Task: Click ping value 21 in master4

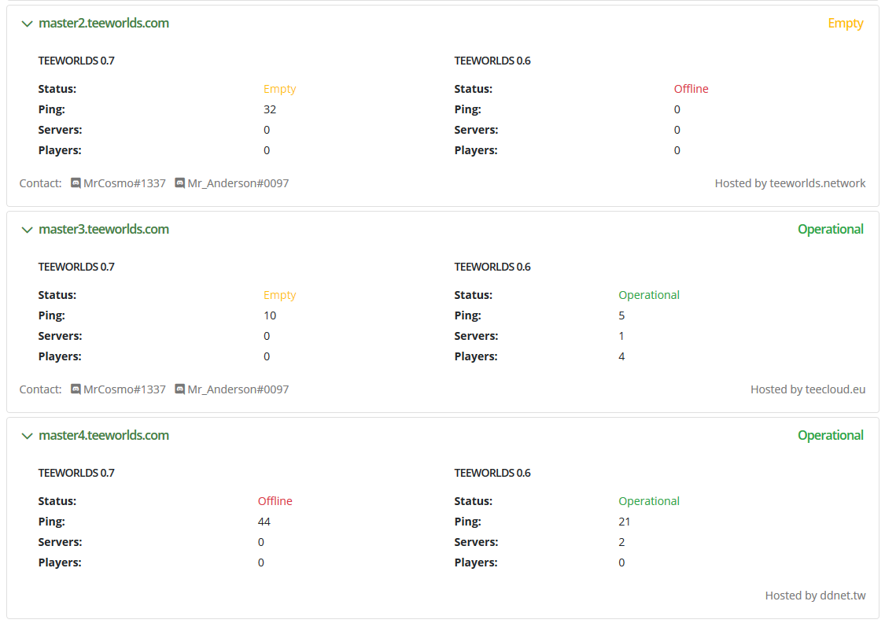Action: pos(625,522)
